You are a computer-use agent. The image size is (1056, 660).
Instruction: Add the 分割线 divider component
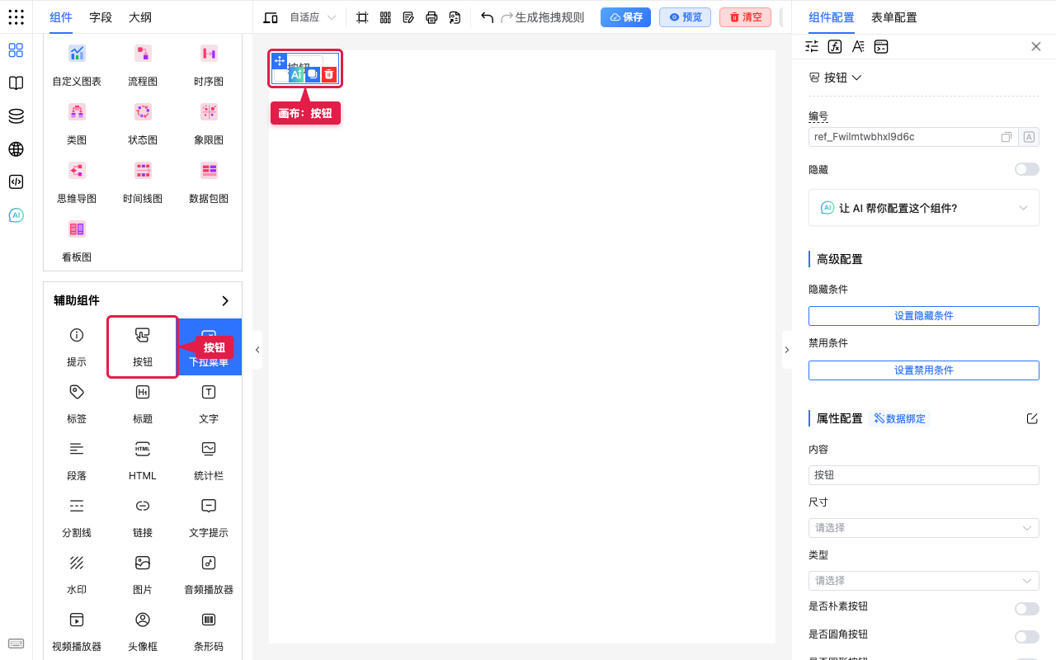click(x=77, y=517)
